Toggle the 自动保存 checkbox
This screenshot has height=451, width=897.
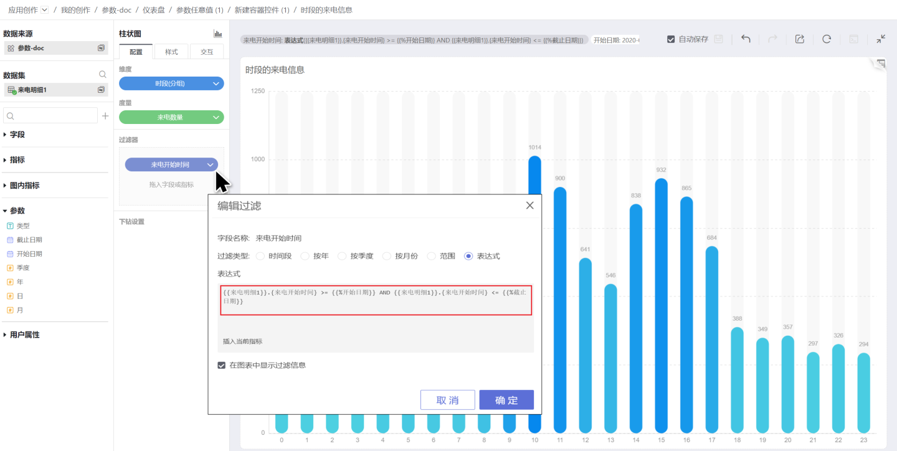(x=671, y=39)
